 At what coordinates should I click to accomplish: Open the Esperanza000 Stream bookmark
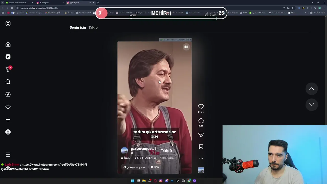258,13
